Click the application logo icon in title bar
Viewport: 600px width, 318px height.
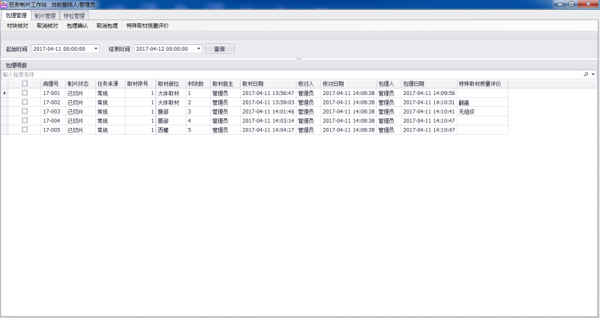[4, 4]
